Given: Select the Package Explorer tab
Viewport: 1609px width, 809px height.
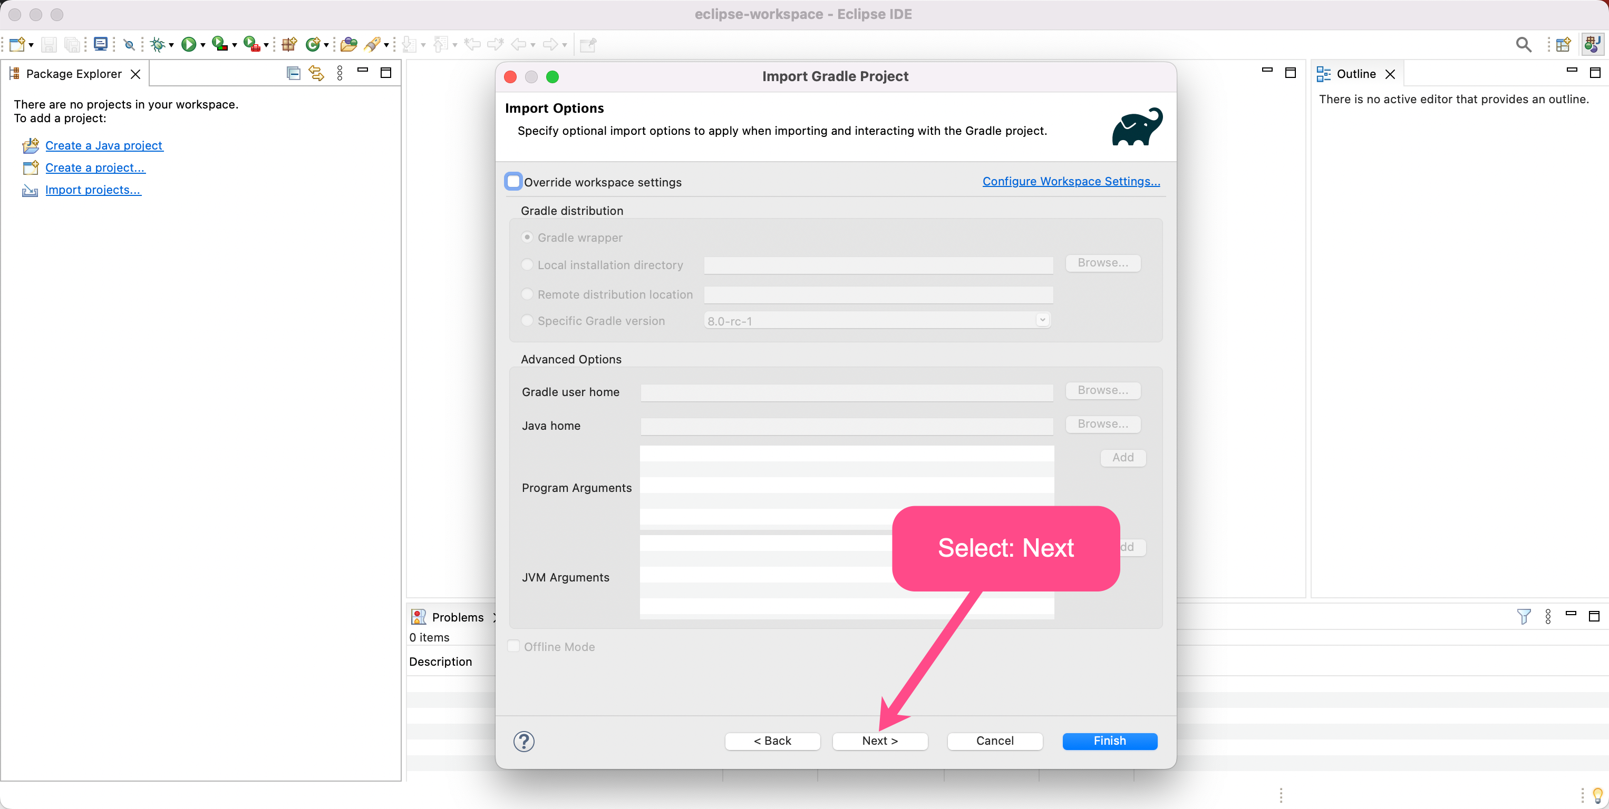Looking at the screenshot, I should coord(73,74).
